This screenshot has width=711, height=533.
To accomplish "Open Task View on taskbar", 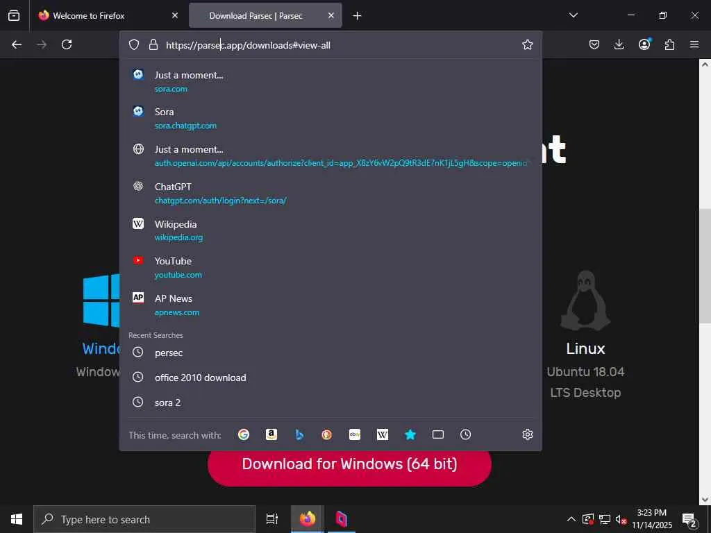I will (x=271, y=519).
